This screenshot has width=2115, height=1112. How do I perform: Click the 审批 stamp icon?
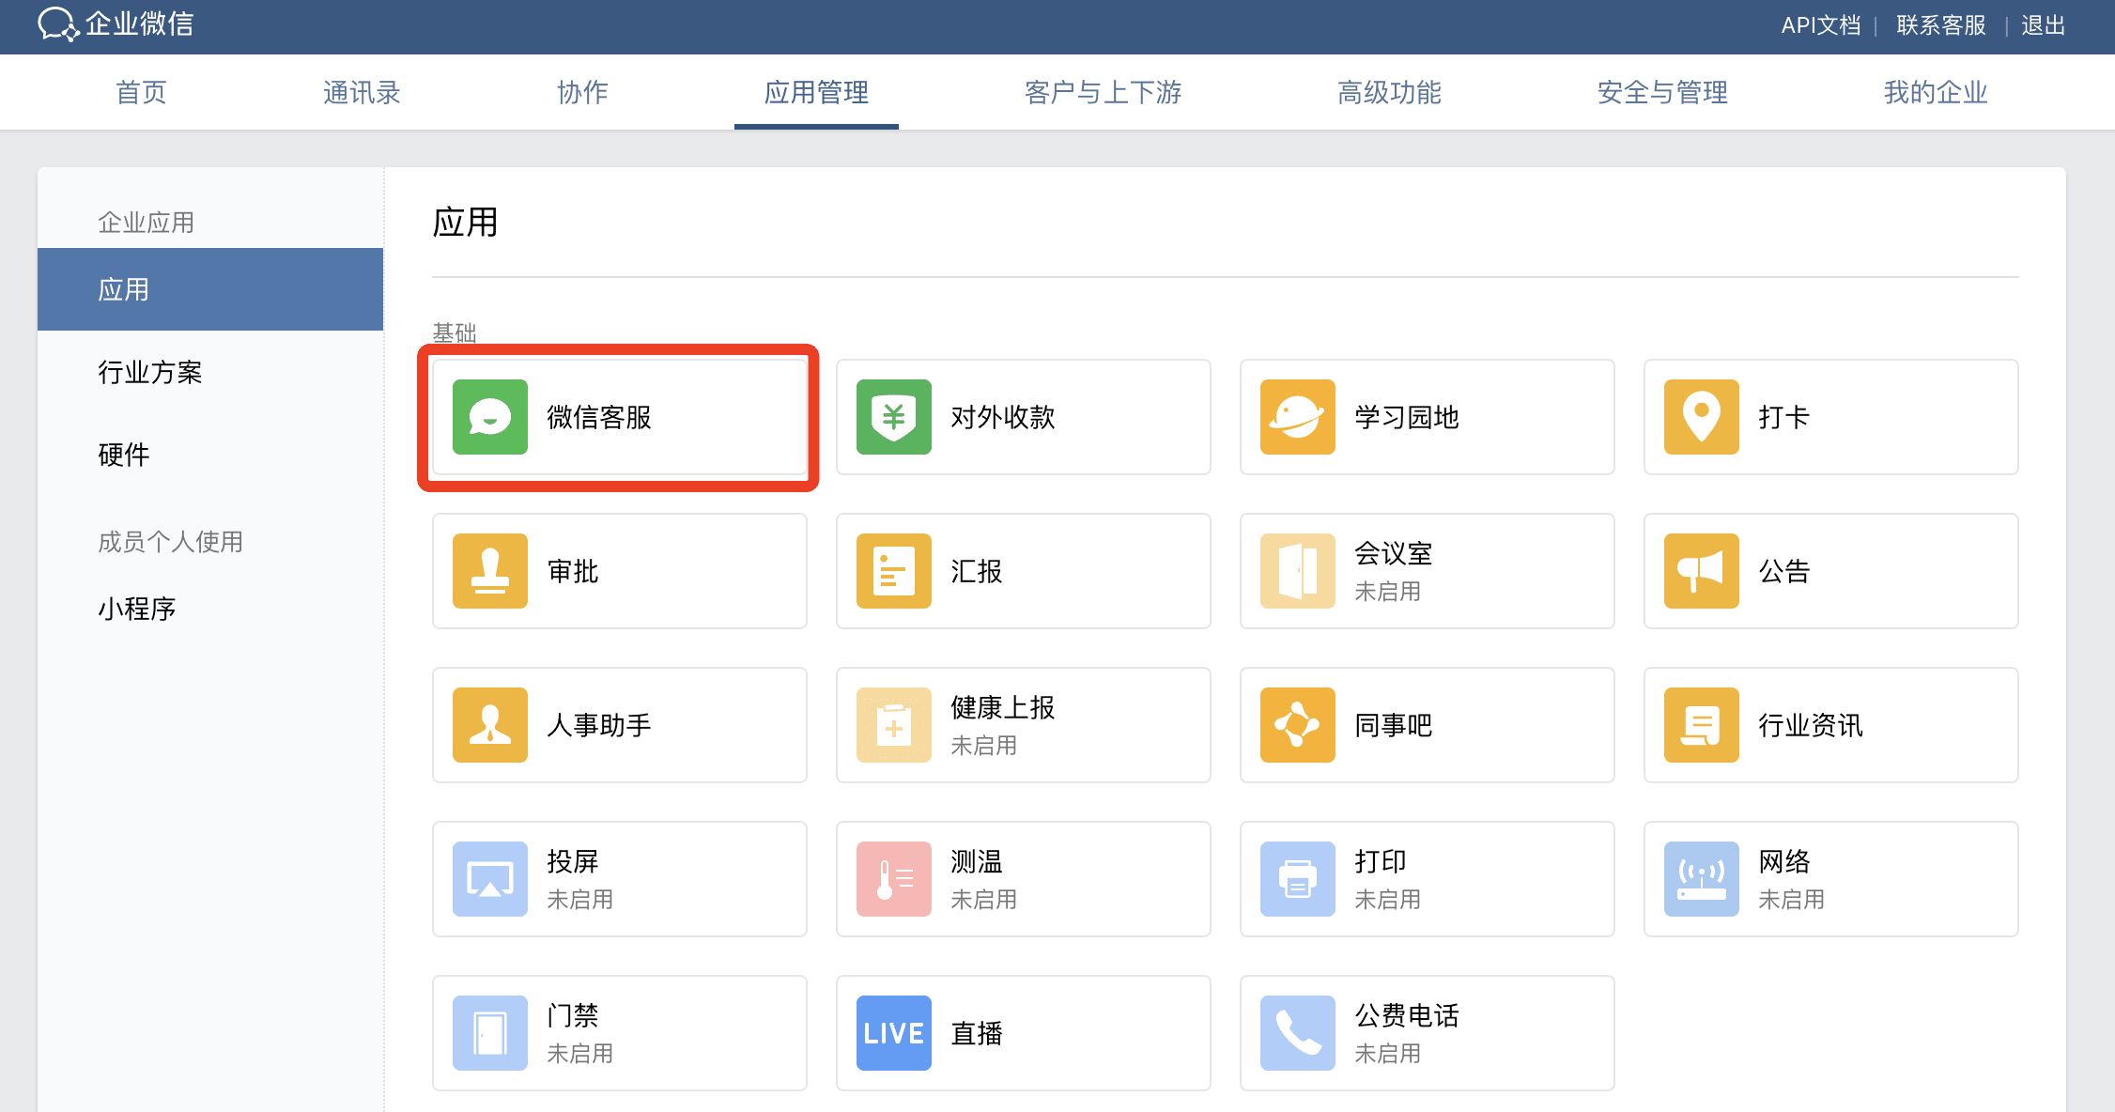tap(490, 571)
